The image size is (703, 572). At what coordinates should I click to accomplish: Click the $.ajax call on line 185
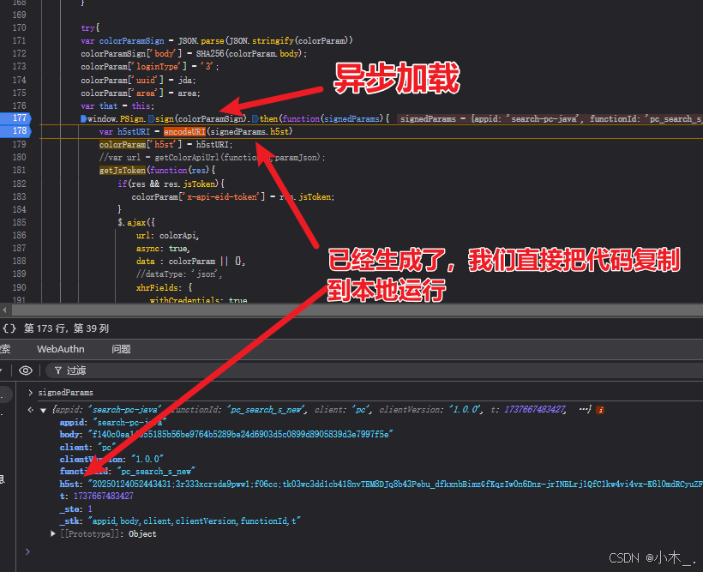[x=136, y=222]
